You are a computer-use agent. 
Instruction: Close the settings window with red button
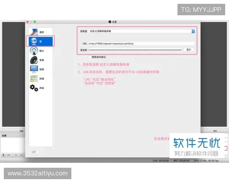[27, 22]
